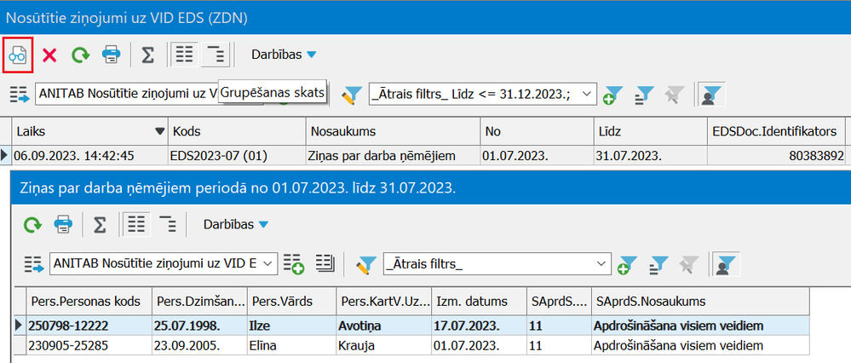Select the Ziņas par darba ņēmējiem cell
The image size is (851, 363).
(x=394, y=156)
